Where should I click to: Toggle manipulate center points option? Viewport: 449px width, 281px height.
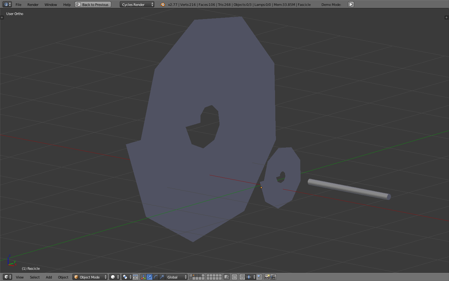tap(135, 277)
